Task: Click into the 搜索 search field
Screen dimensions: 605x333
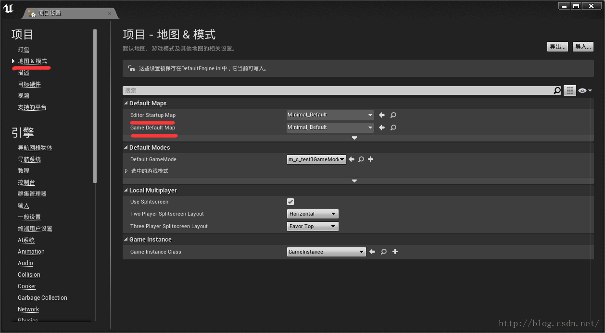Action: (x=338, y=90)
